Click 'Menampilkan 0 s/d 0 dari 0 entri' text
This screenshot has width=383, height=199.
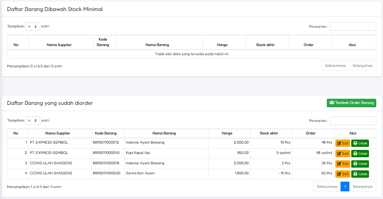35,66
